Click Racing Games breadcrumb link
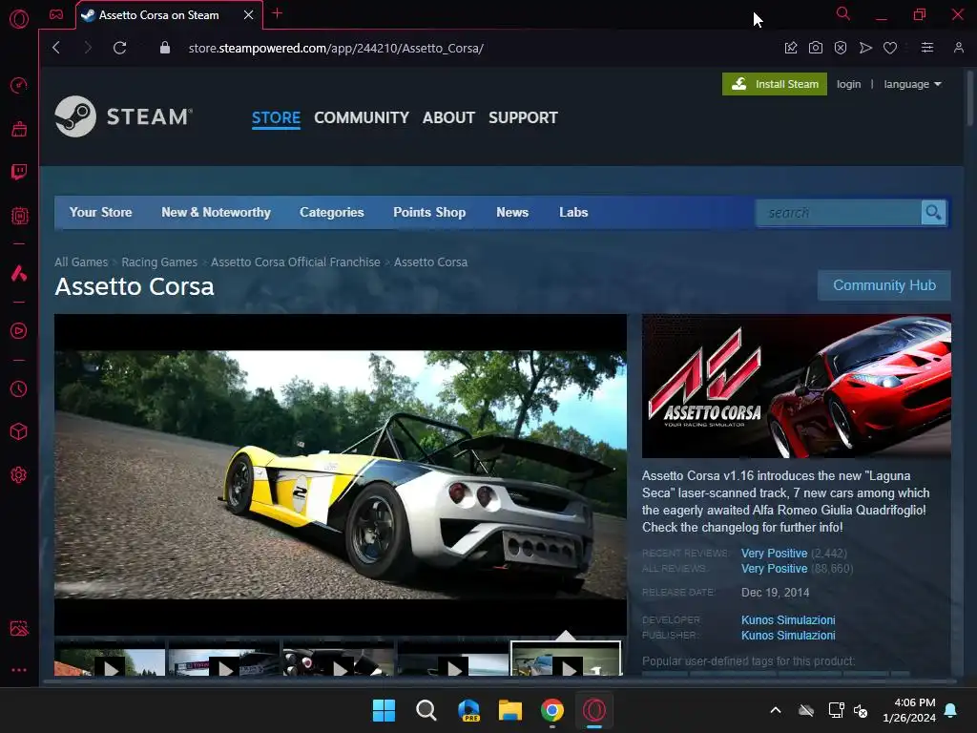The image size is (977, 733). click(x=159, y=262)
